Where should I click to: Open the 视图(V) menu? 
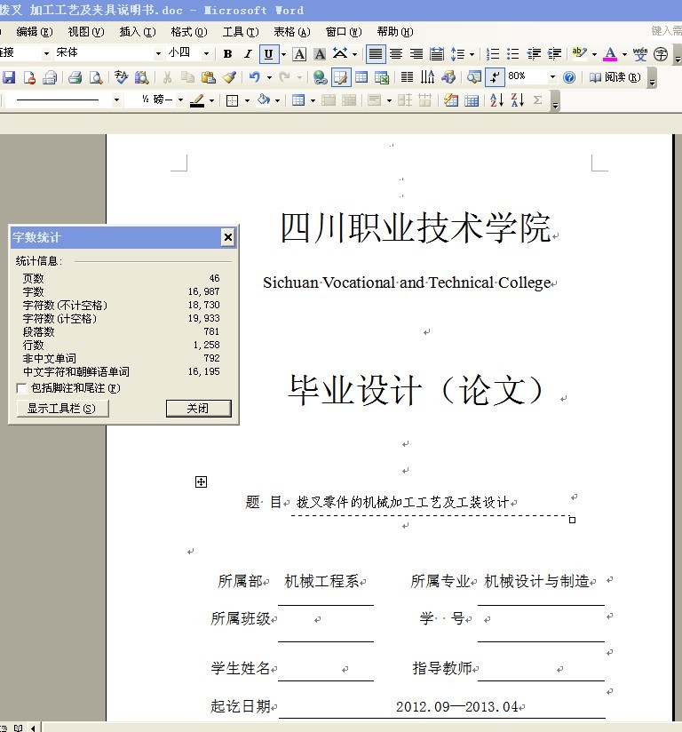click(86, 32)
